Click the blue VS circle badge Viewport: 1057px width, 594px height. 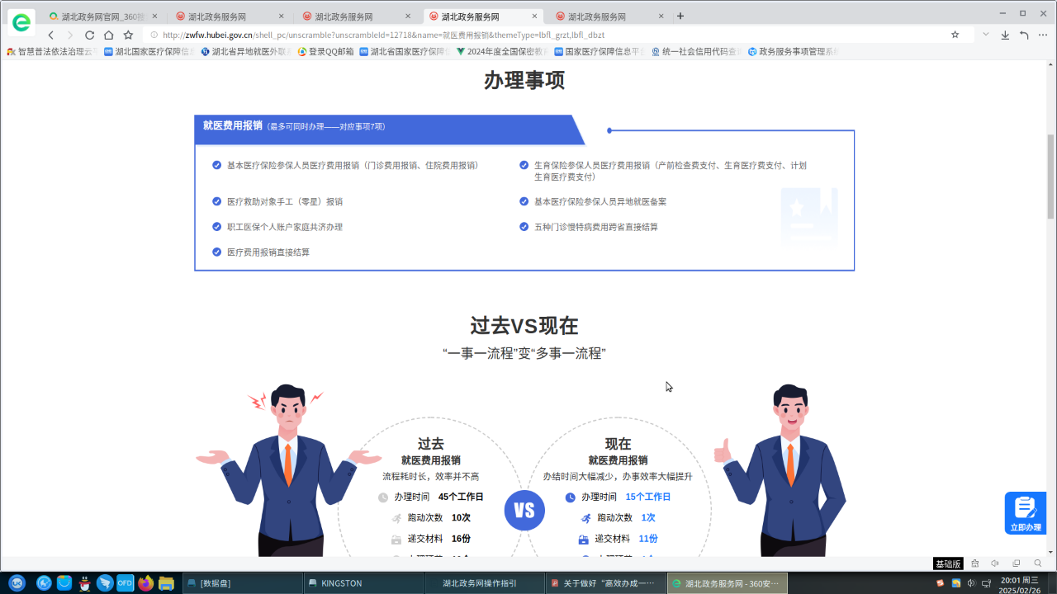pos(524,510)
